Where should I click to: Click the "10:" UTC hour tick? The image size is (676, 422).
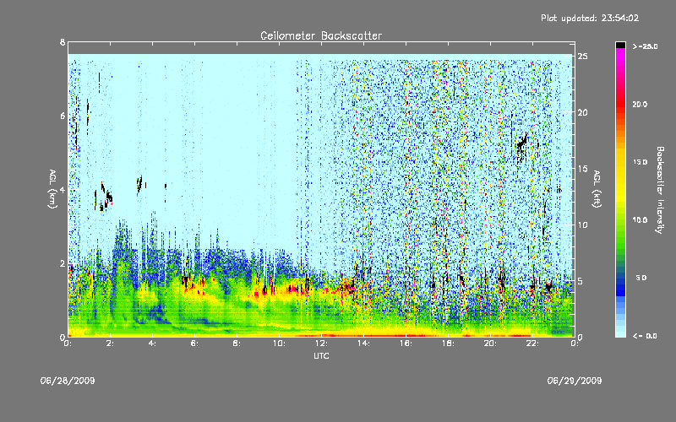279,344
